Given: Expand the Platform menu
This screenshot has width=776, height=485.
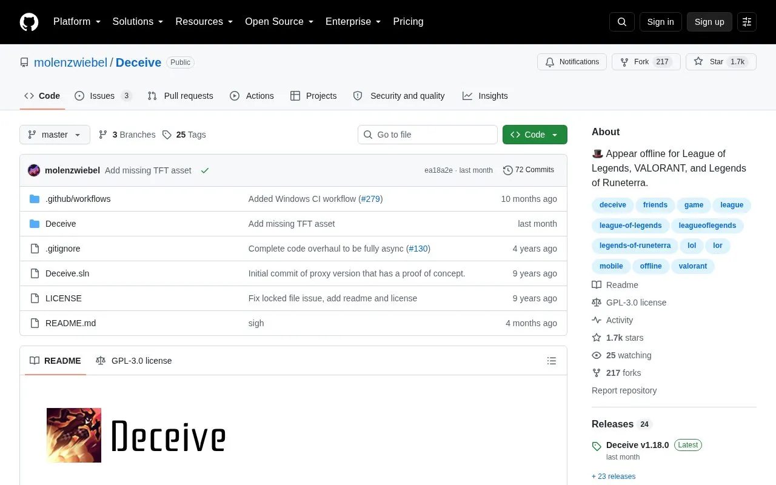Looking at the screenshot, I should 77,22.
